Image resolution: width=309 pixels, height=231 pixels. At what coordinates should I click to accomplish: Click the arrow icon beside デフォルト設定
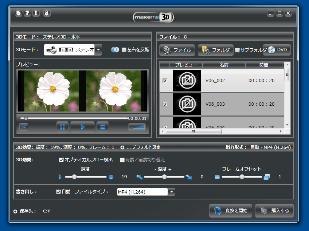(122, 147)
